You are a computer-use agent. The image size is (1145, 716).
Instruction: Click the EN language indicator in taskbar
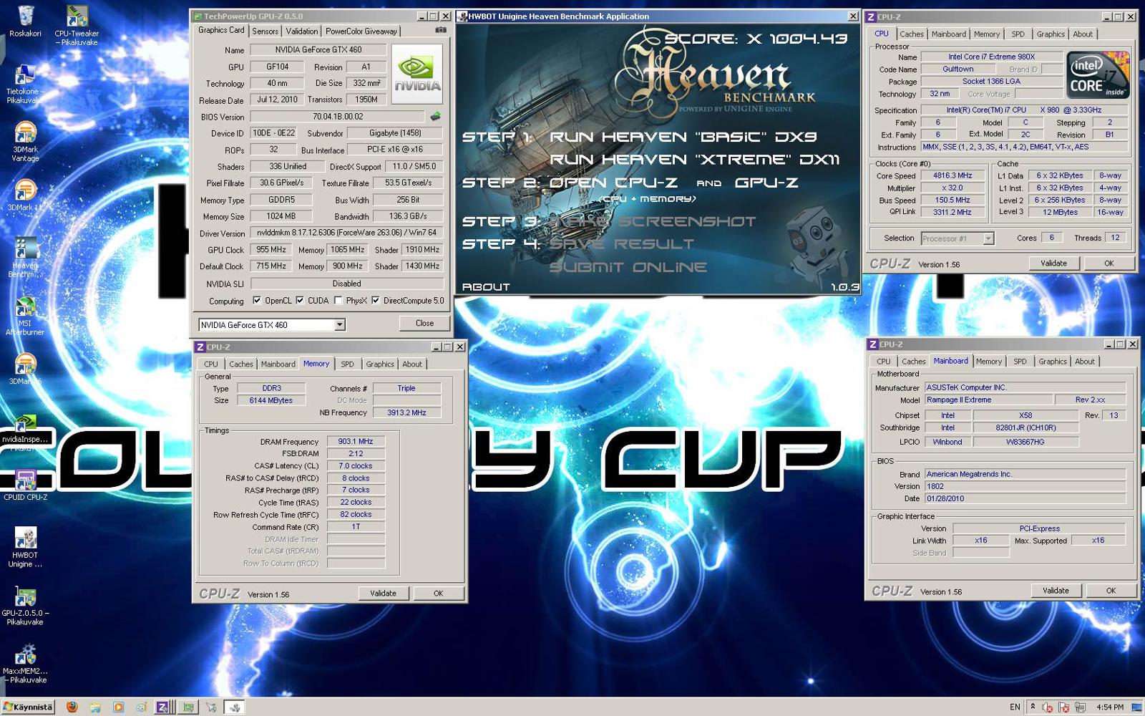[x=1015, y=707]
